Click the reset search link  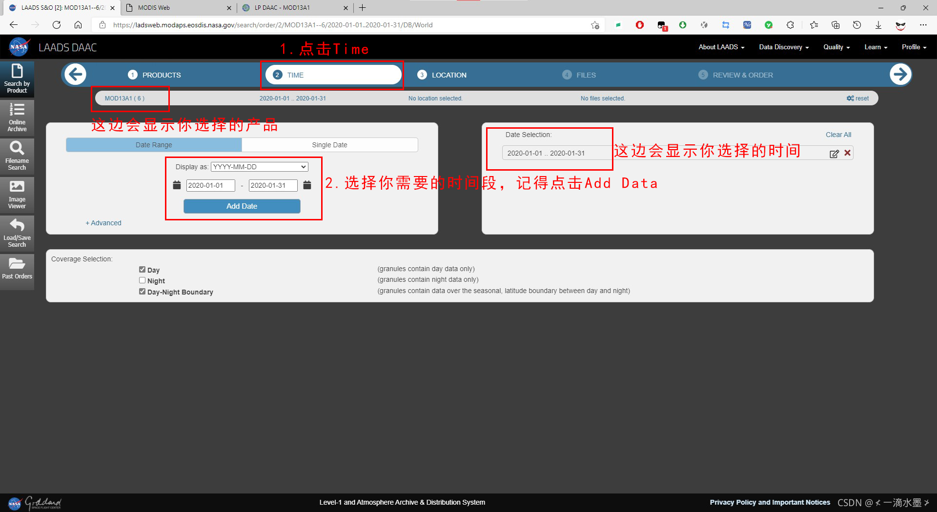point(858,98)
